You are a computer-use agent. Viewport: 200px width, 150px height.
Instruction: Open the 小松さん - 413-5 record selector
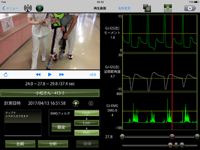pos(50,93)
